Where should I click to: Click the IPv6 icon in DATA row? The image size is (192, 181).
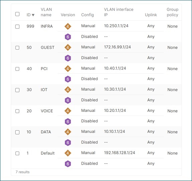68,143
